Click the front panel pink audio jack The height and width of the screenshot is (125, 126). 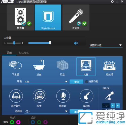coord(18,122)
